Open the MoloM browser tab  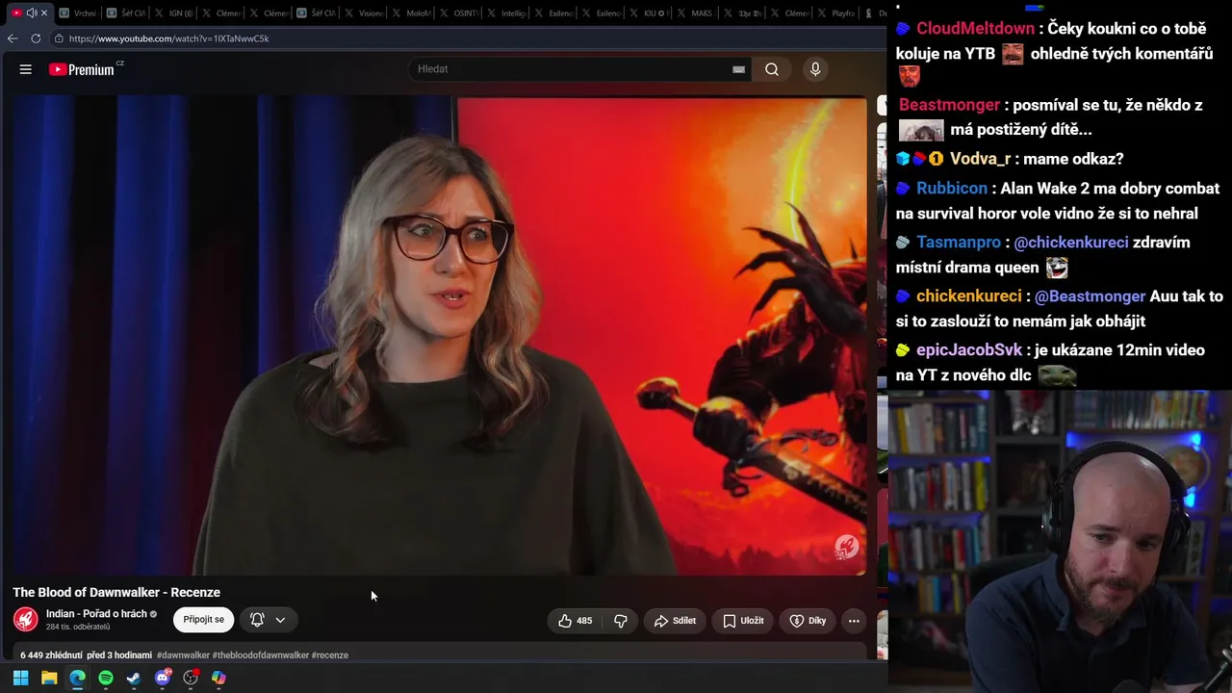tap(411, 13)
